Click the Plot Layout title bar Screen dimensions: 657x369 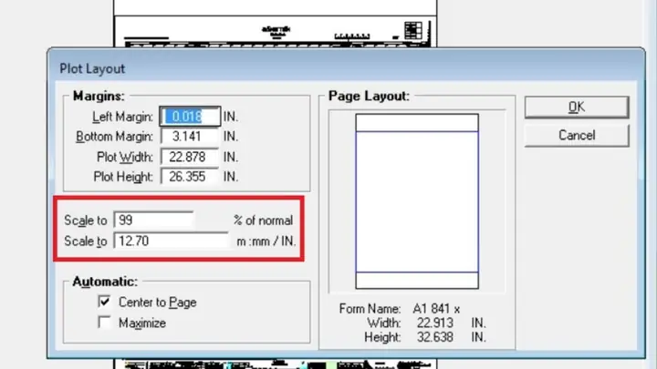(346, 68)
